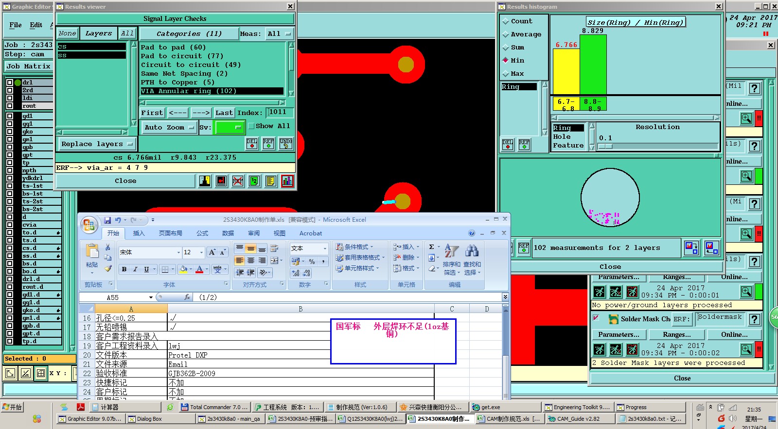
Task: Open the Replace layers dropdown
Action: (97, 144)
